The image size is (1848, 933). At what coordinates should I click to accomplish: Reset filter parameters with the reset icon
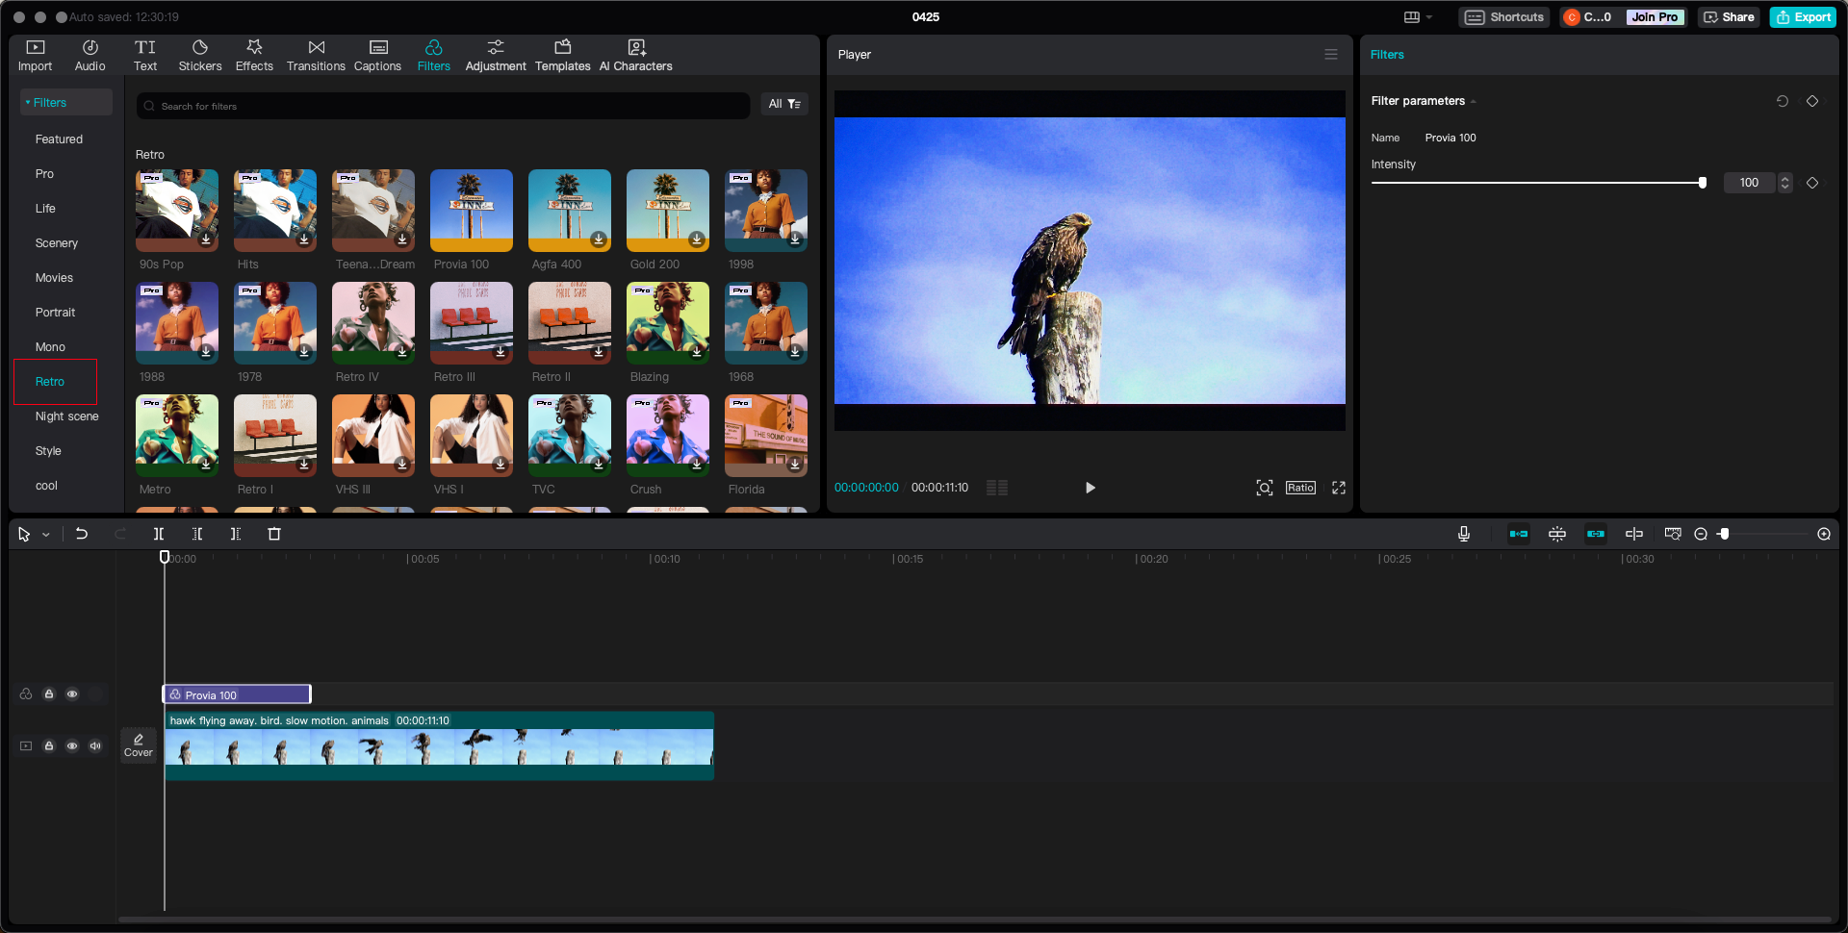1782,101
